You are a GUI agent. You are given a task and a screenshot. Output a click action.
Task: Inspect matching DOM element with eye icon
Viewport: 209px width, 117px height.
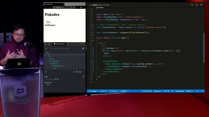pos(77,72)
